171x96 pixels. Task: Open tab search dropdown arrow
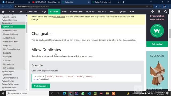[151, 2]
